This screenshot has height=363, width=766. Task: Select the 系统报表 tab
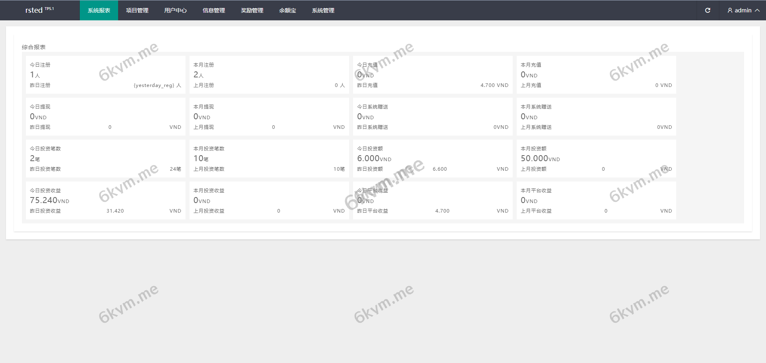(x=99, y=10)
